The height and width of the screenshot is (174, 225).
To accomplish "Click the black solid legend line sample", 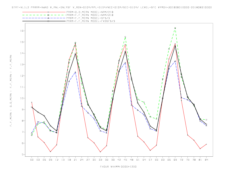I will click(x=44, y=21).
